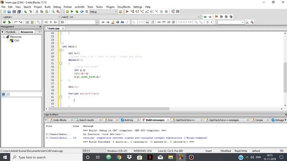
Task: Collapse the code fold at line 41
Action: pos(61,97)
